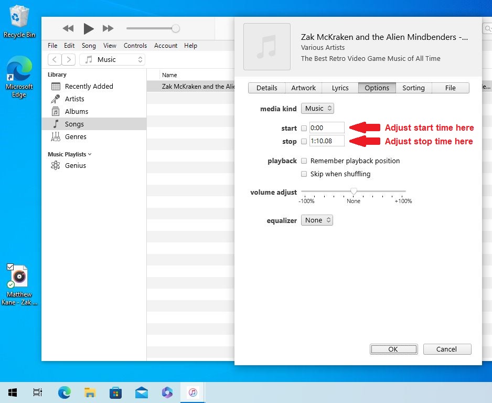This screenshot has height=403, width=492.
Task: Open Microsoft Store from the taskbar
Action: tap(115, 393)
